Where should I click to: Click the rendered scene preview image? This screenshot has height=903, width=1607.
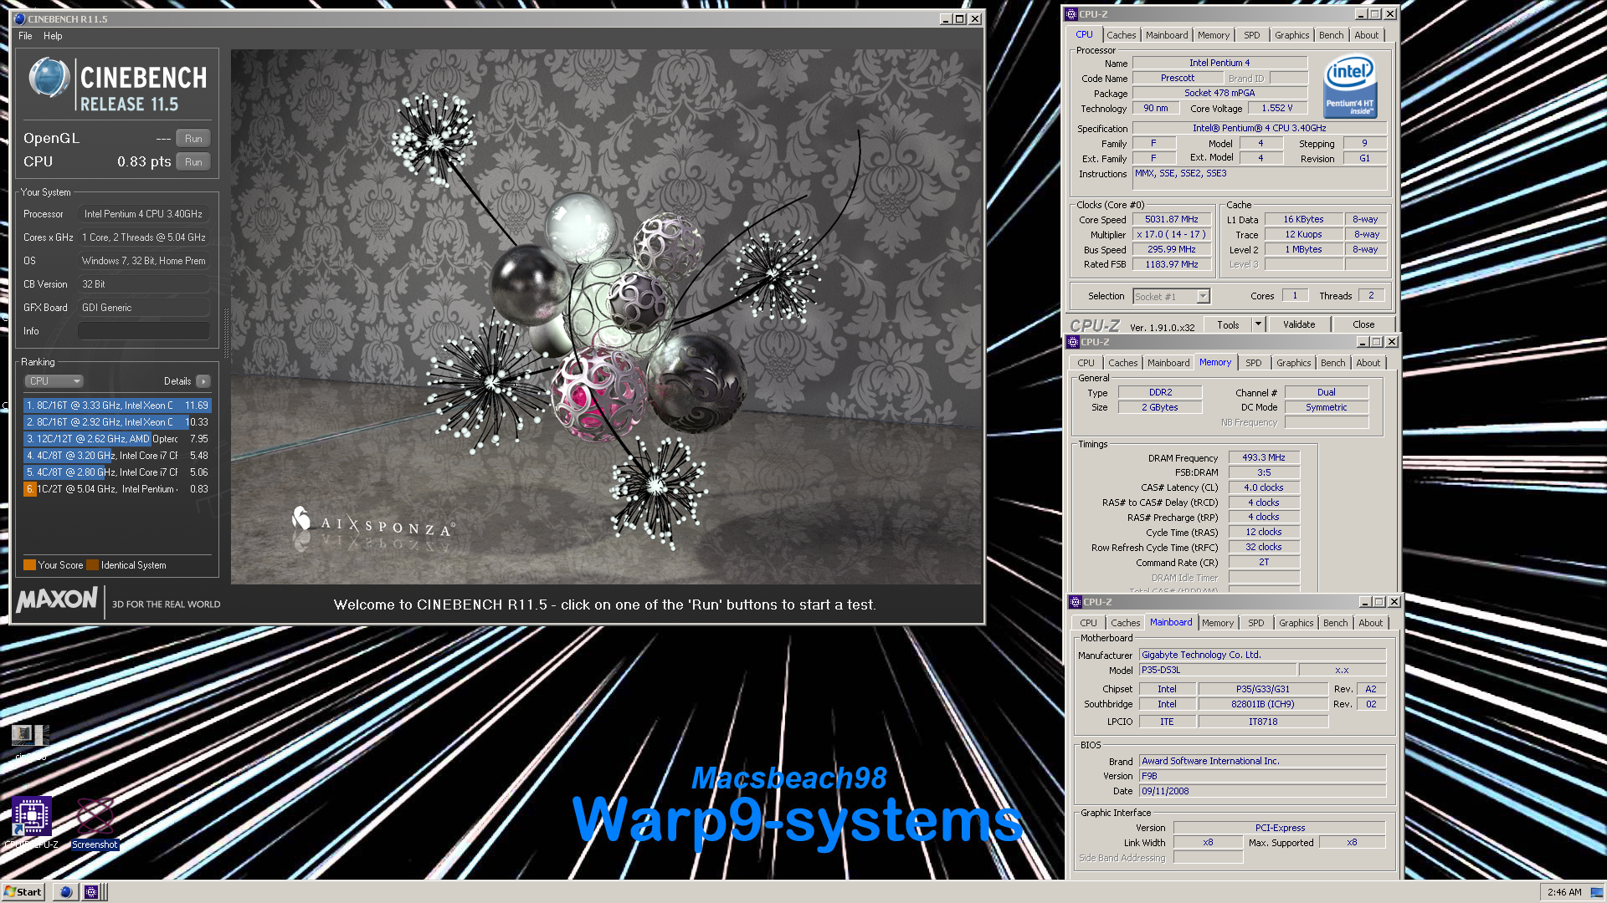click(x=606, y=317)
